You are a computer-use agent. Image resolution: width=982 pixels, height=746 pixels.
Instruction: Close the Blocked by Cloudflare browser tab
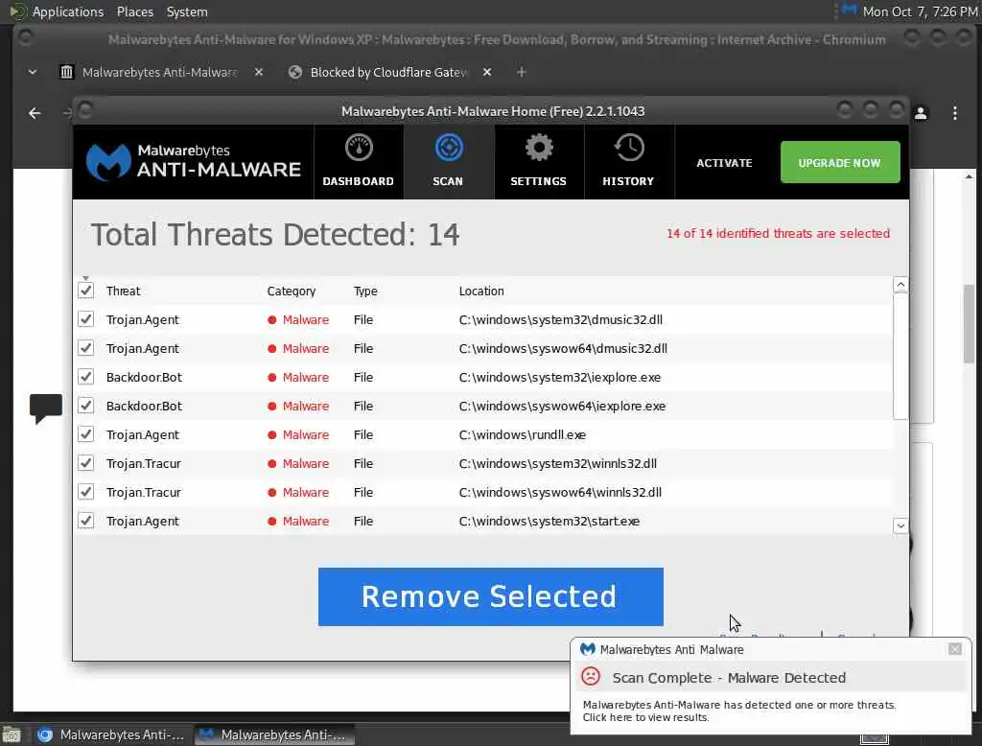coord(486,72)
